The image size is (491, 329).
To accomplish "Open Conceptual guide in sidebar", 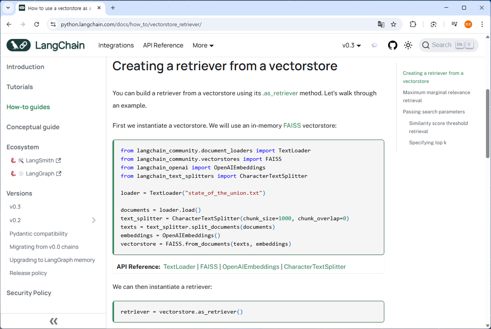I will 33,127.
